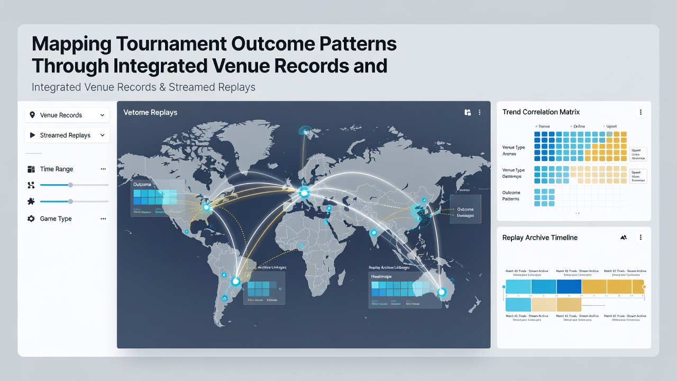Select the glowing East Asia map node
This screenshot has width=677, height=381.
417,211
